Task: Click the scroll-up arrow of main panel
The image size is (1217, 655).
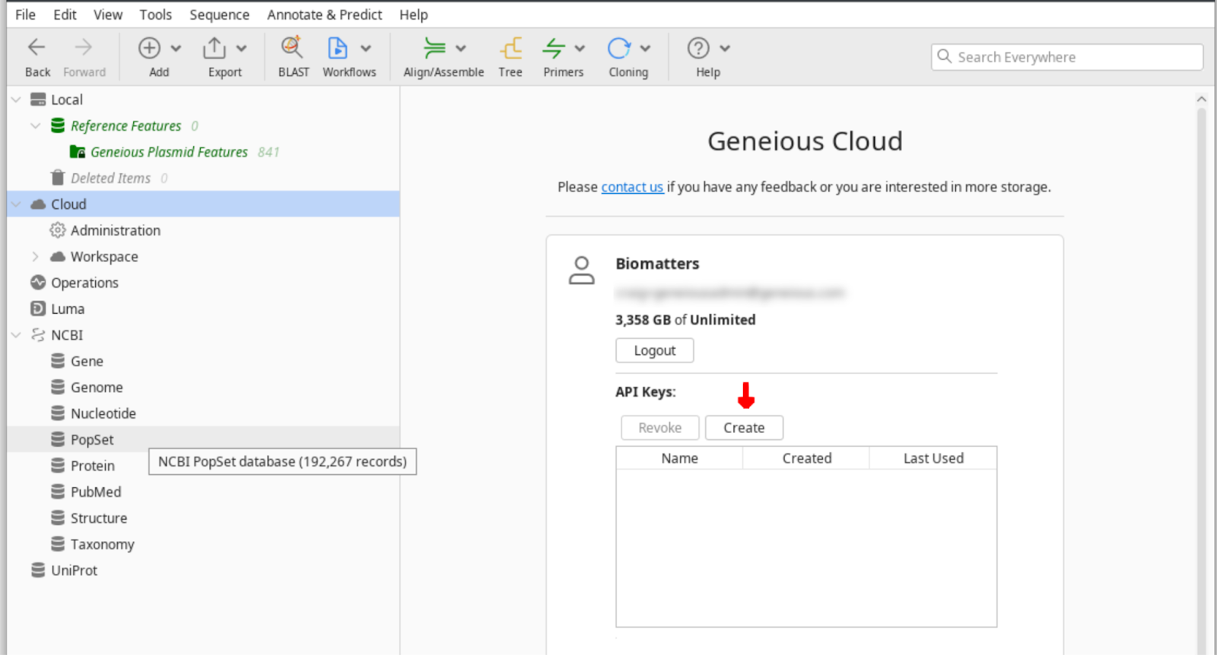Action: pyautogui.click(x=1202, y=99)
